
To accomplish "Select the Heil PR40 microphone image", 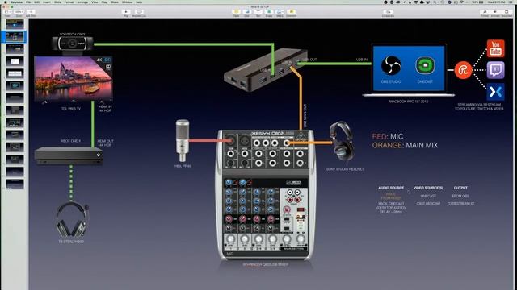I will click(183, 141).
